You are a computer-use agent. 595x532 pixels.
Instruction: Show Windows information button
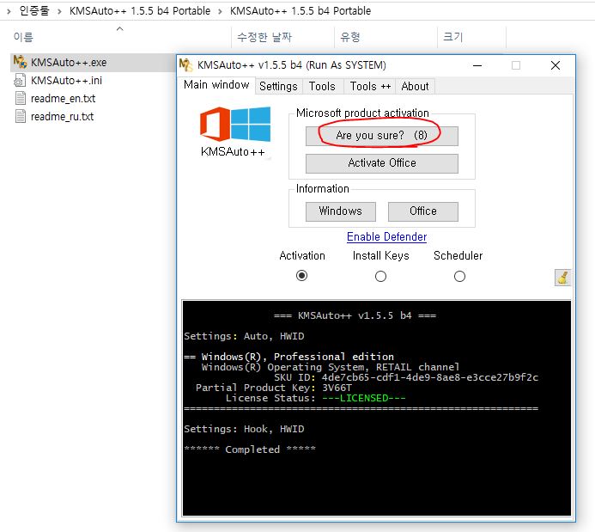point(340,211)
